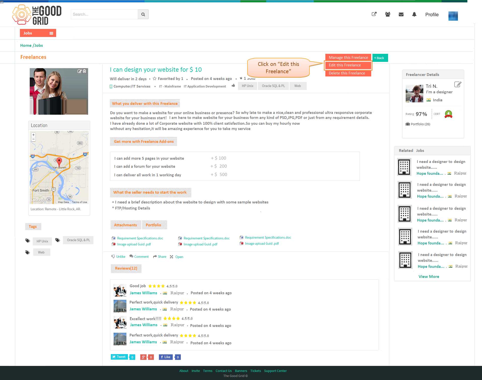Open the external share icon in header
The width and height of the screenshot is (482, 380).
pyautogui.click(x=374, y=14)
